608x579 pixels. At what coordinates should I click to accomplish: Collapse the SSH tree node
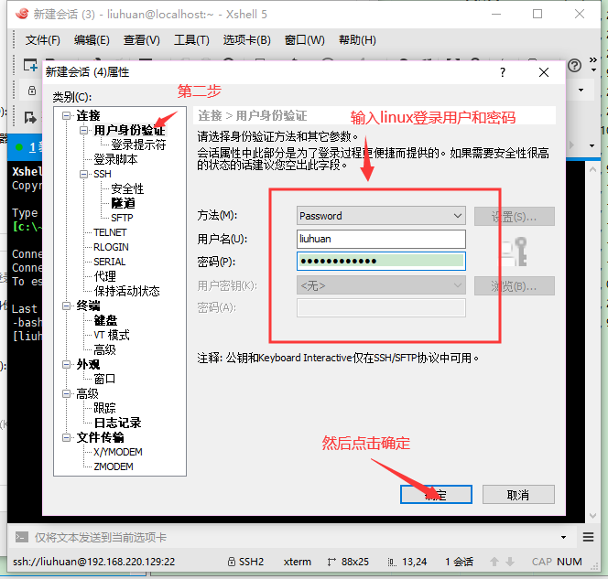click(x=83, y=174)
